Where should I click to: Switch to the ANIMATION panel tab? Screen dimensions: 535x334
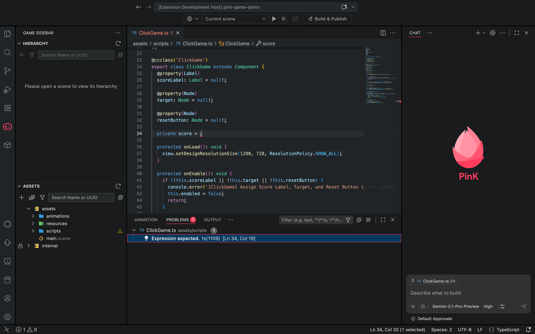[x=146, y=220]
